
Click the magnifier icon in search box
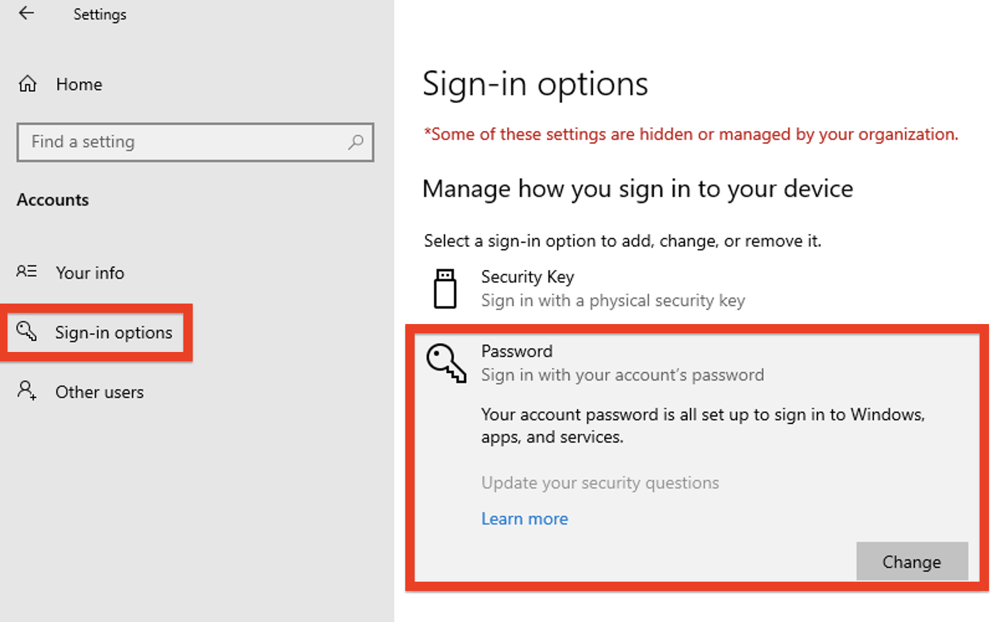[356, 142]
